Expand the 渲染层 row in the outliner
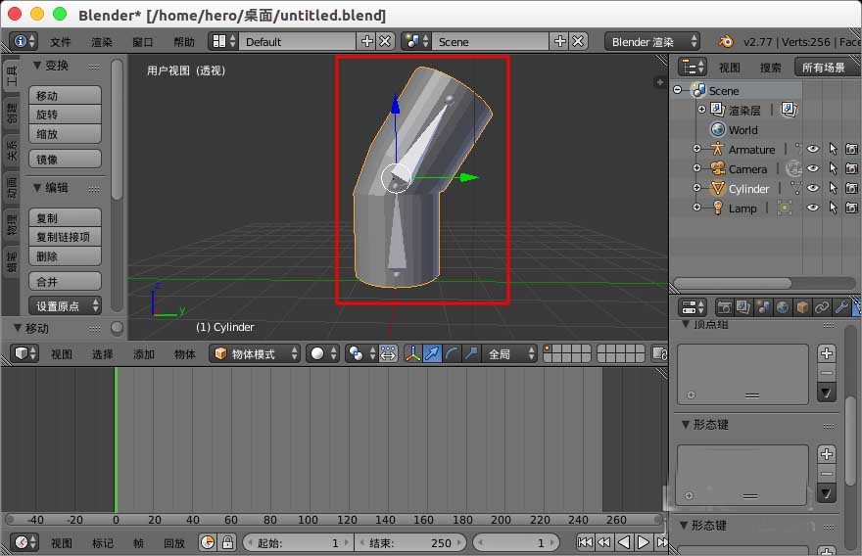 (x=701, y=110)
